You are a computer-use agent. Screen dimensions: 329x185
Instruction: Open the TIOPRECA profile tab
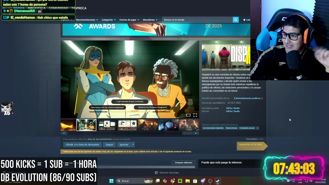(79, 8)
